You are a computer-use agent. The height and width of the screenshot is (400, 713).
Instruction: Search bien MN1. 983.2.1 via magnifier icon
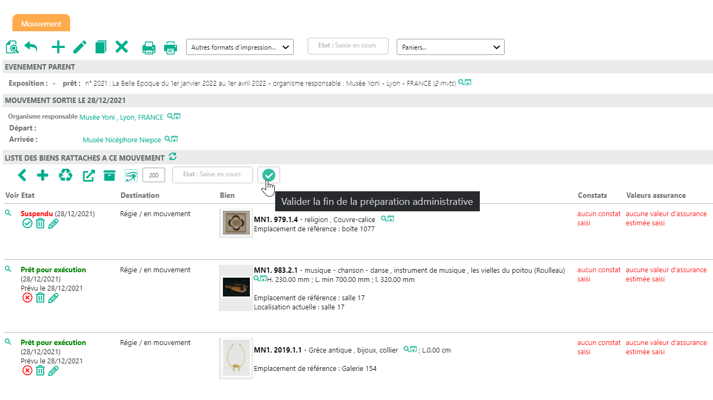256,279
